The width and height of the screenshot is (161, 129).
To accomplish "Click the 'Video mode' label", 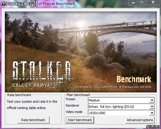I will (74, 112).
